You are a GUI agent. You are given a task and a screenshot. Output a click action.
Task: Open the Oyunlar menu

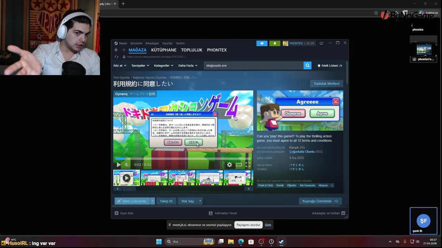coord(167,43)
